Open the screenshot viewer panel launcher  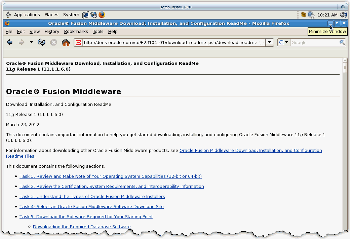[93, 15]
